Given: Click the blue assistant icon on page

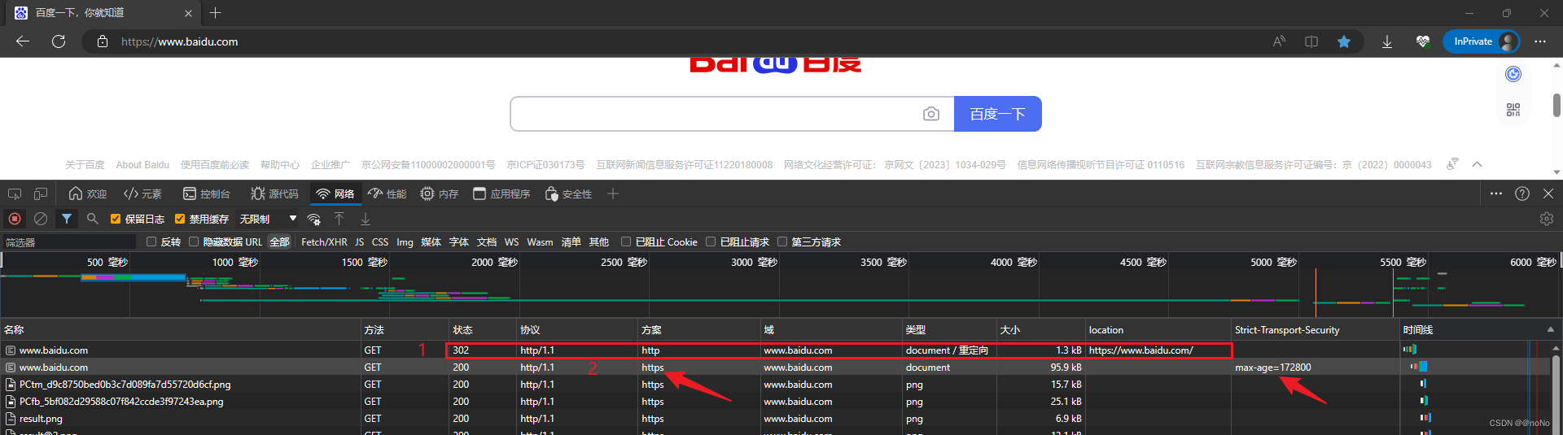Looking at the screenshot, I should pyautogui.click(x=1513, y=74).
